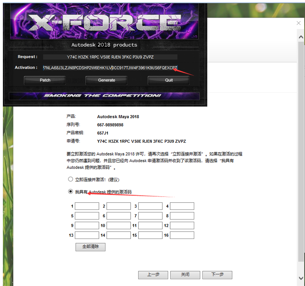Select the 我具有 Autodesk 提供的激活码 radio option

(x=70, y=192)
